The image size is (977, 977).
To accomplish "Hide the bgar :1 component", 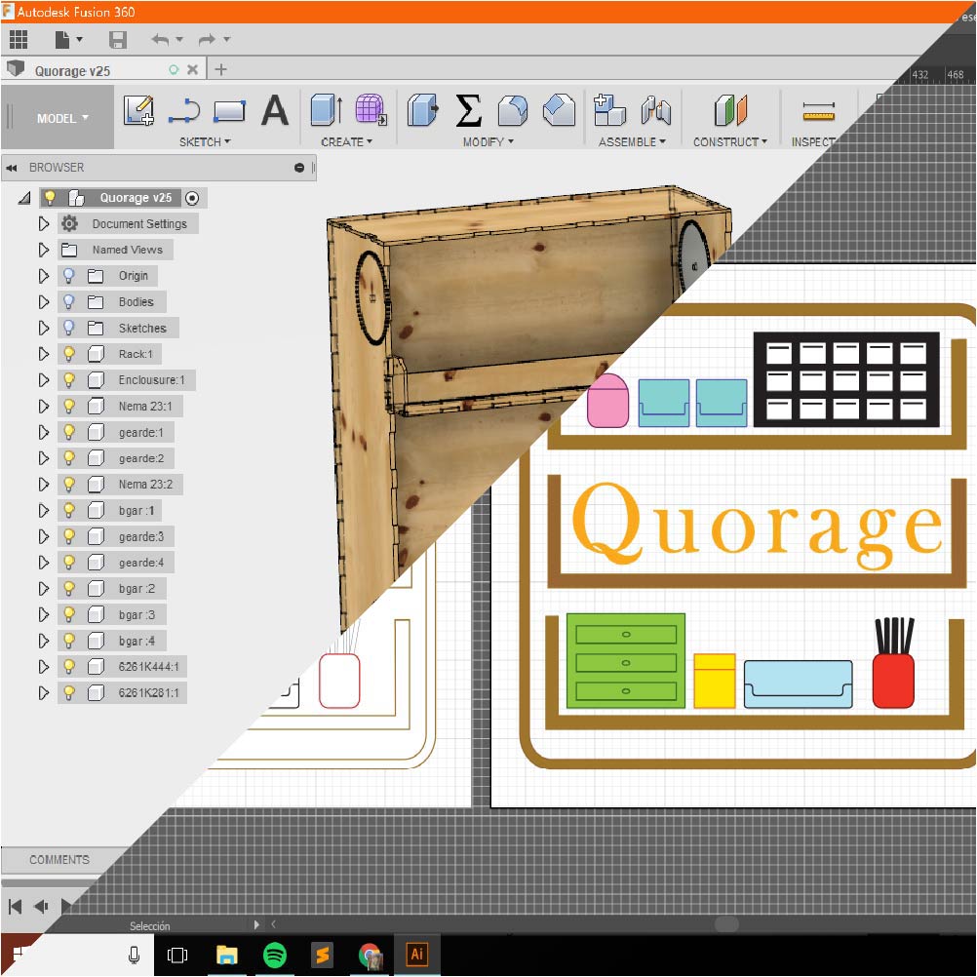I will pyautogui.click(x=69, y=510).
